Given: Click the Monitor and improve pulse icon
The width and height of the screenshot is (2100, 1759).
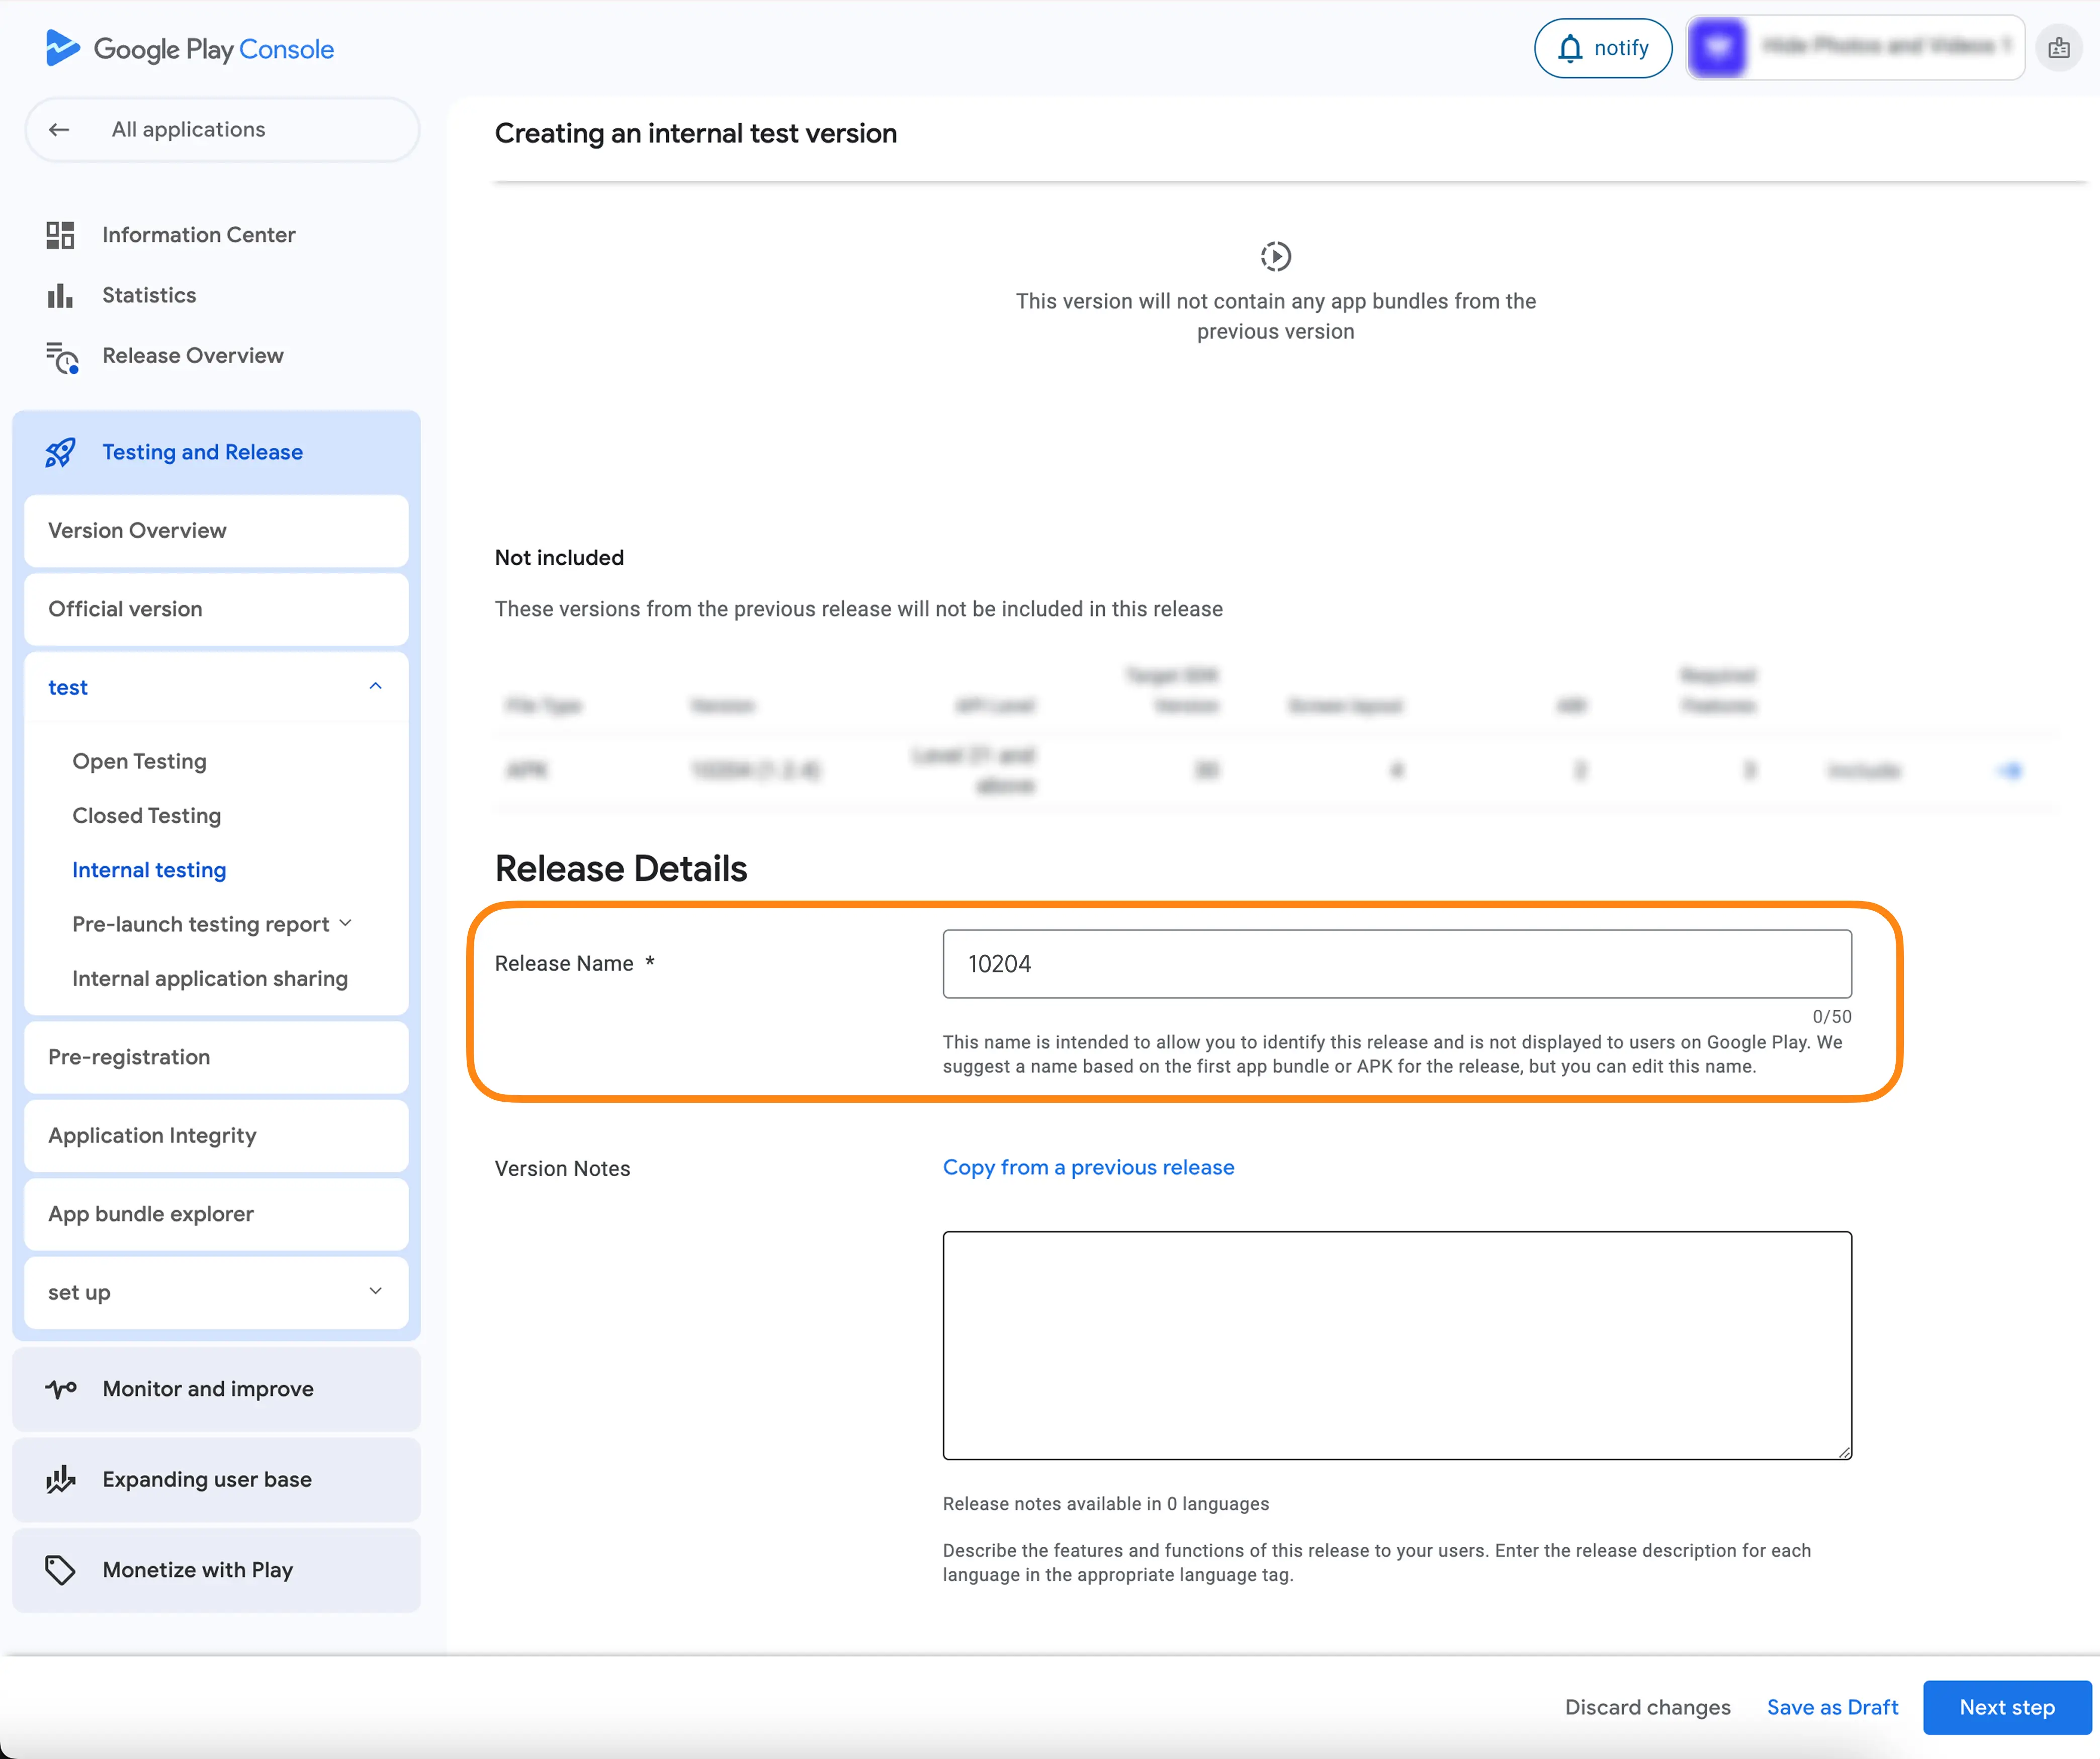Looking at the screenshot, I should pos(60,1389).
